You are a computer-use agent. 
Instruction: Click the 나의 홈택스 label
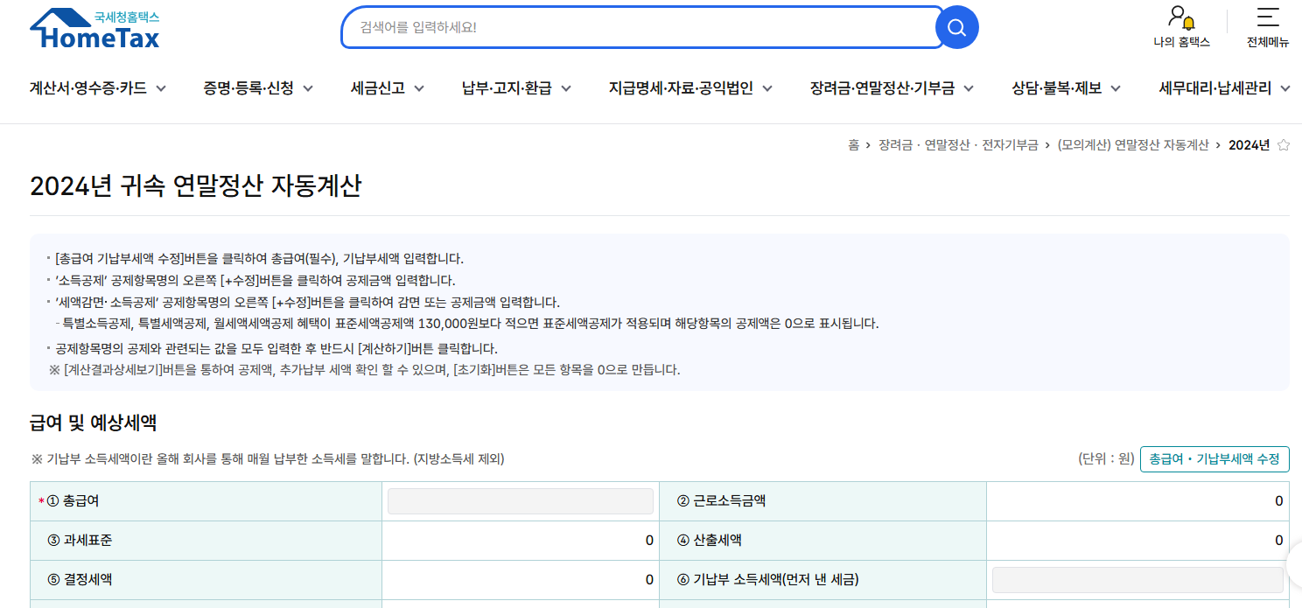1181,42
